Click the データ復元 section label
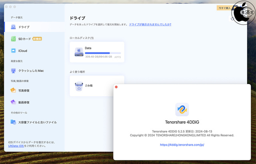This screenshot has height=164, width=256. (17, 18)
